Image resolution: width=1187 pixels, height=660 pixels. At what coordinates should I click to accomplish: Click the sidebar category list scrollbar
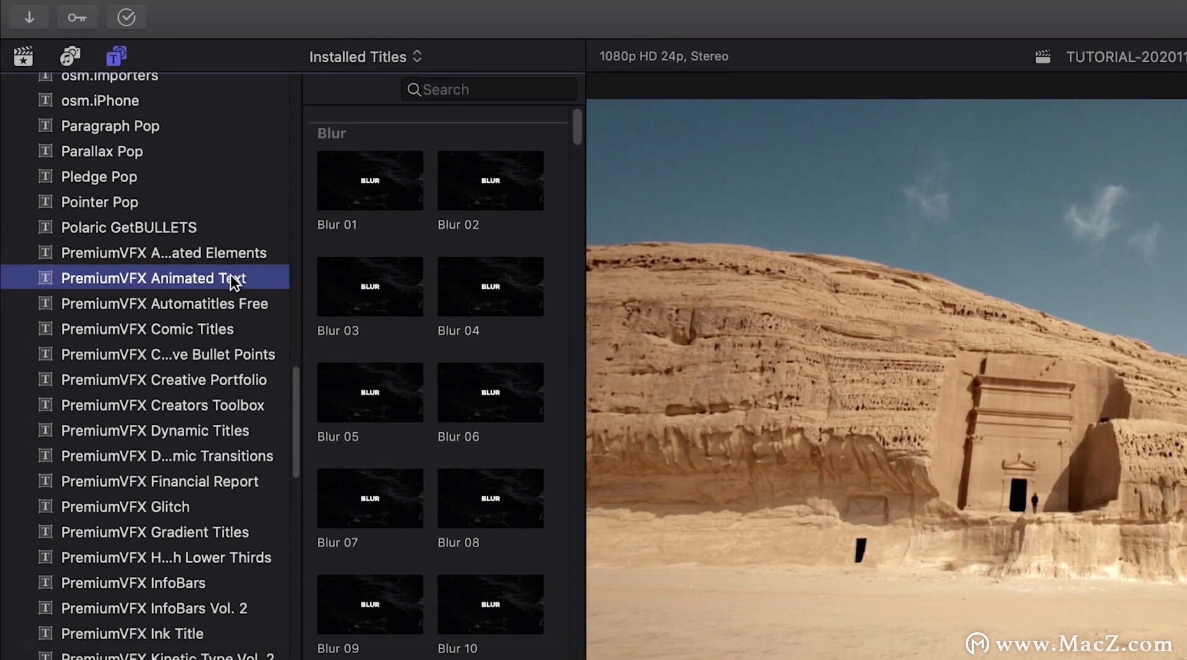point(296,422)
